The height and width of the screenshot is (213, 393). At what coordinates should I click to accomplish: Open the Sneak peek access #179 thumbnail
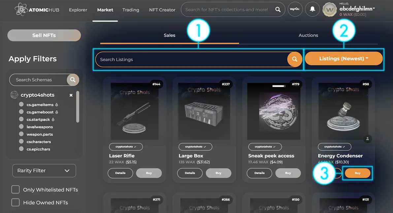tap(274, 111)
